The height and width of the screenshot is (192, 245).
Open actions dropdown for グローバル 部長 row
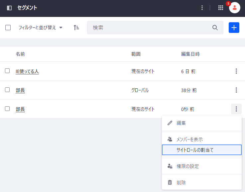tap(236, 90)
